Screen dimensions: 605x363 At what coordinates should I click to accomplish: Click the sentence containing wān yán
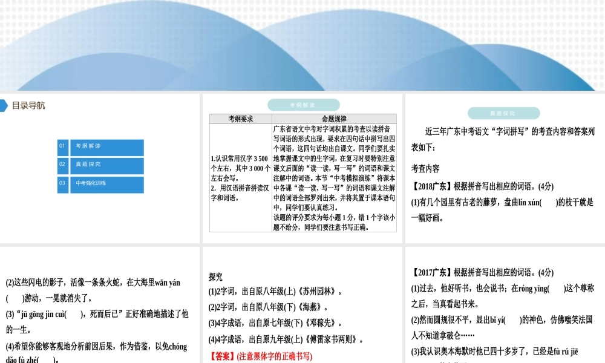click(x=93, y=290)
